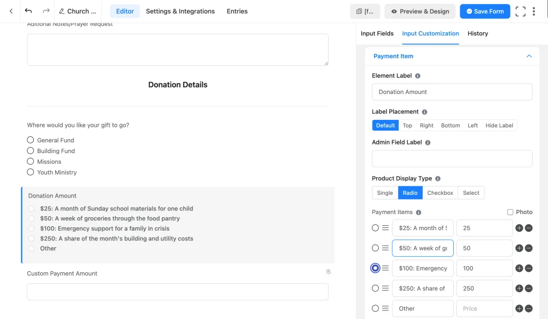Click the Product Display Type info icon
This screenshot has width=548, height=319.
coord(438,179)
